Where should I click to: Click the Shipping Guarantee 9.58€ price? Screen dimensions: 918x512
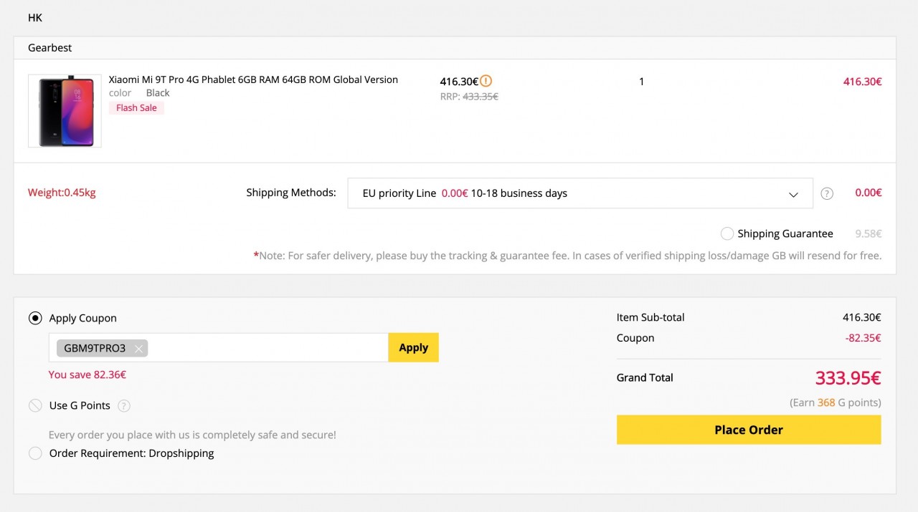point(869,233)
